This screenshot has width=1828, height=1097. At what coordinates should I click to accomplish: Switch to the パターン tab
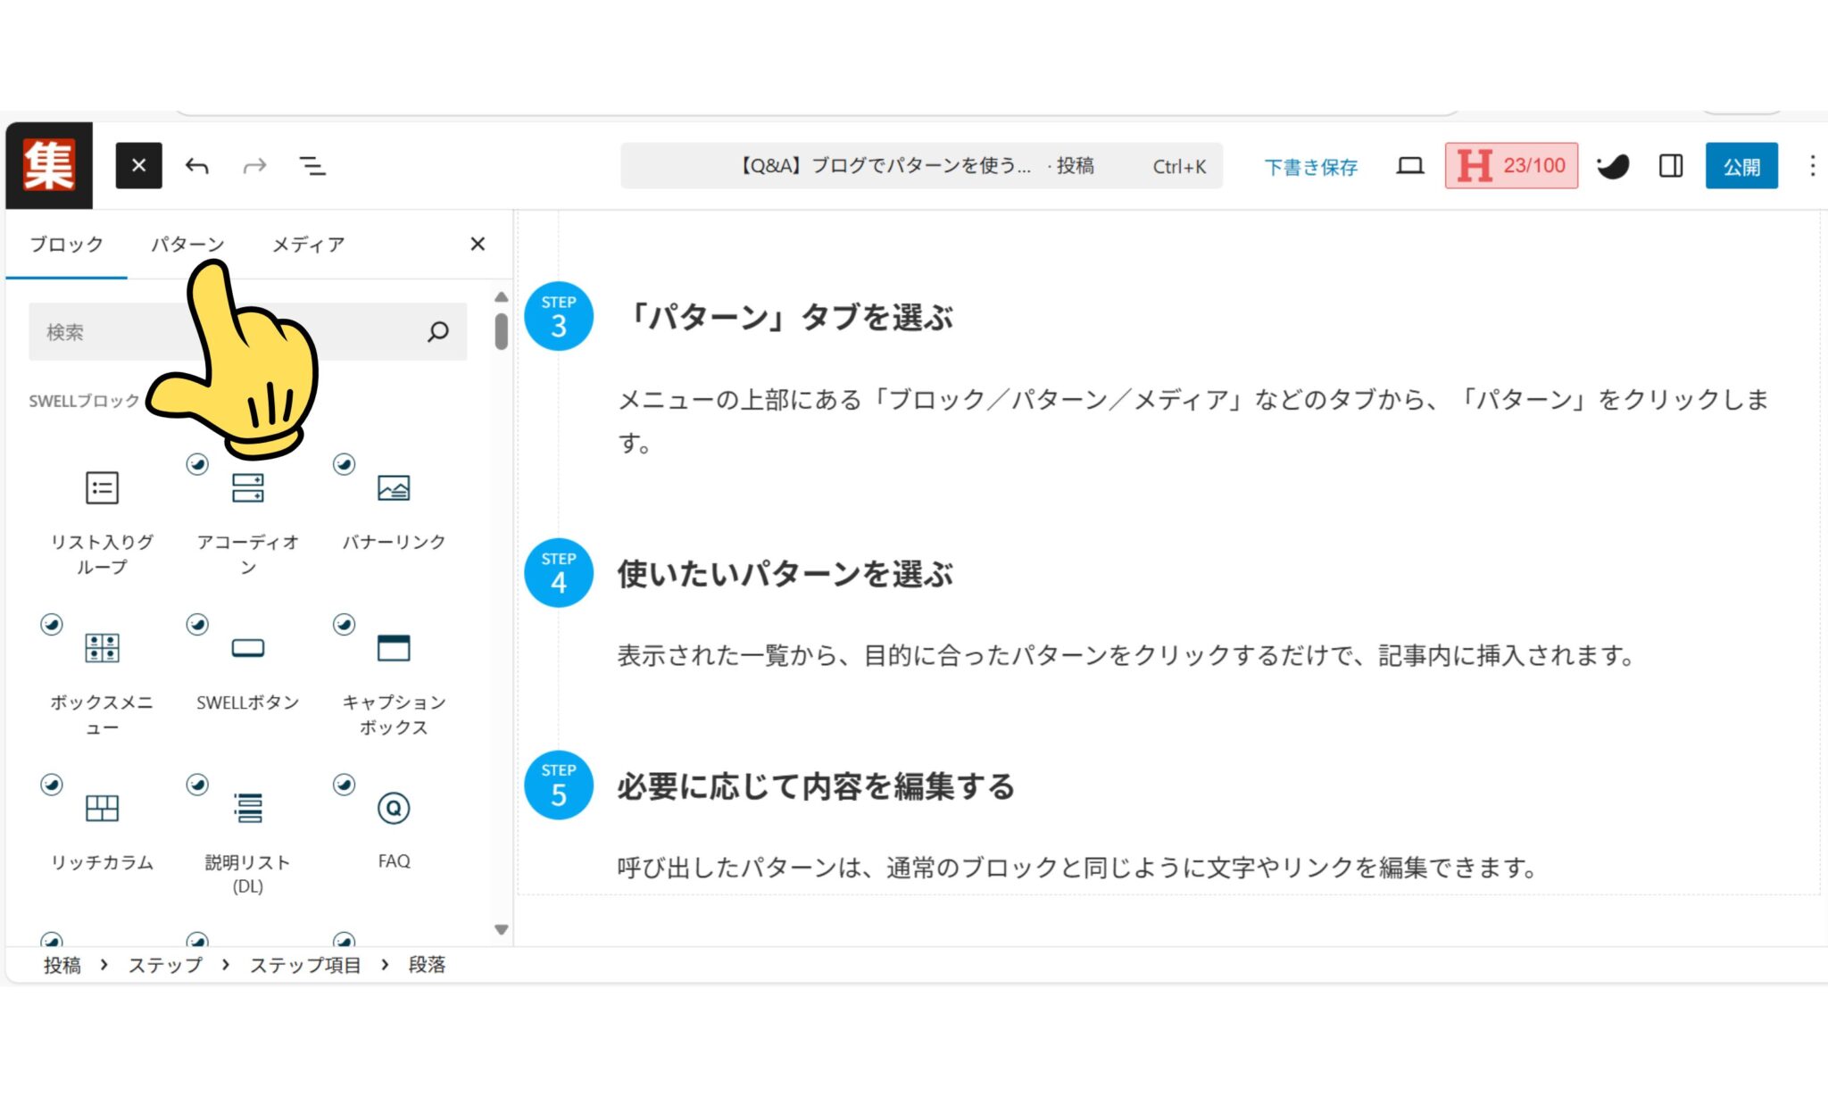[x=187, y=245]
